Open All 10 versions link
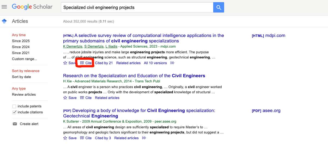This screenshot has width=328, height=146. (155, 63)
